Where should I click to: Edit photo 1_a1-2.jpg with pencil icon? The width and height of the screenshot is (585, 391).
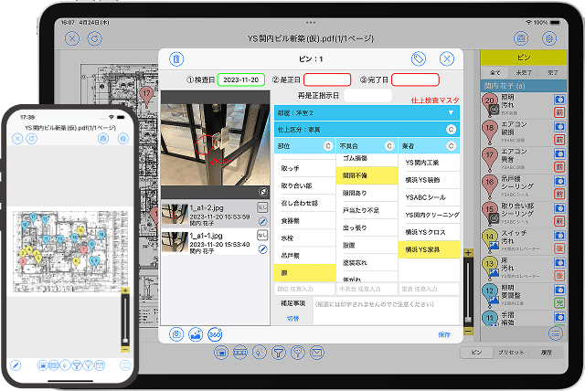[x=262, y=220]
